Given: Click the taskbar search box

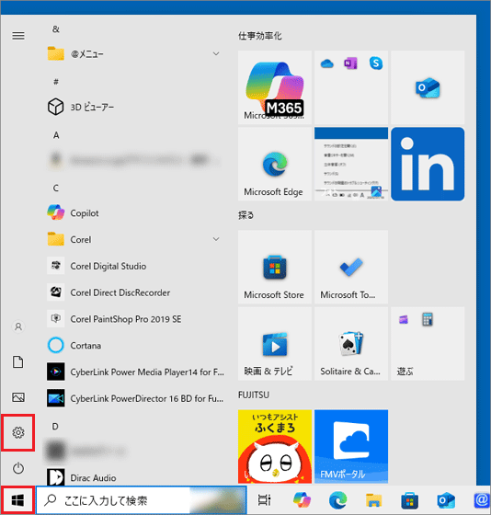Looking at the screenshot, I should pos(142,500).
